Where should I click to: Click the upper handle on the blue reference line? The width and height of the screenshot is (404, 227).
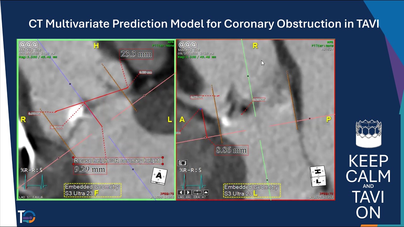(x=70, y=84)
